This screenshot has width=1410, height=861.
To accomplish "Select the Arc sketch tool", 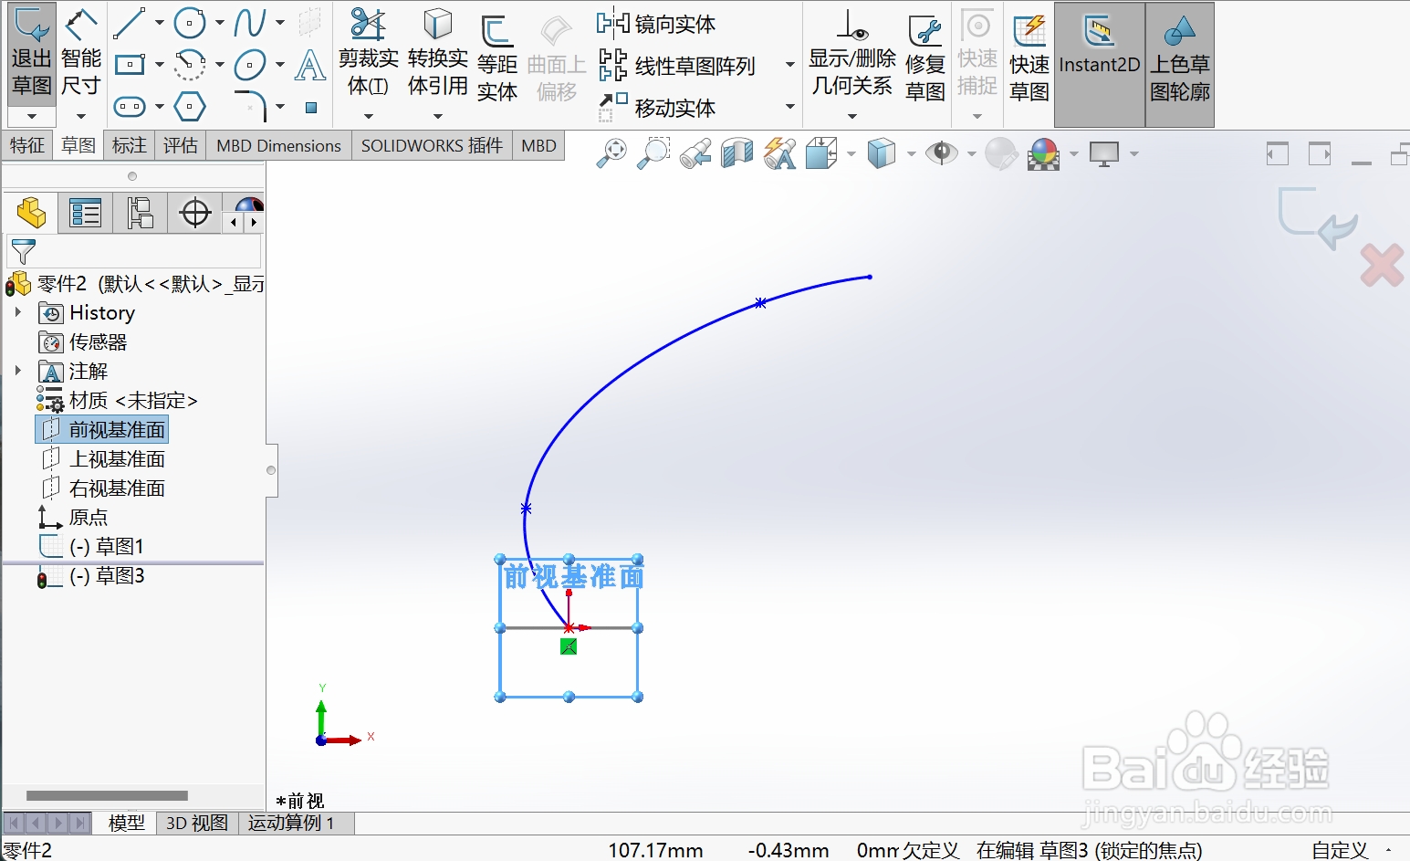I will point(189,65).
